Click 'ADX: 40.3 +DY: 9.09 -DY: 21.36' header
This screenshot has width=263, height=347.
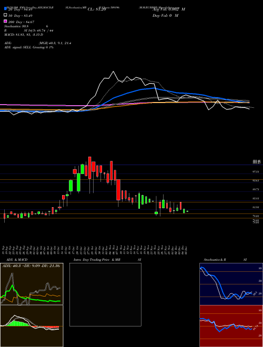(x=31, y=266)
